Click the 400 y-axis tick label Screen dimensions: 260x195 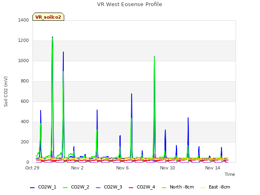[25, 122]
